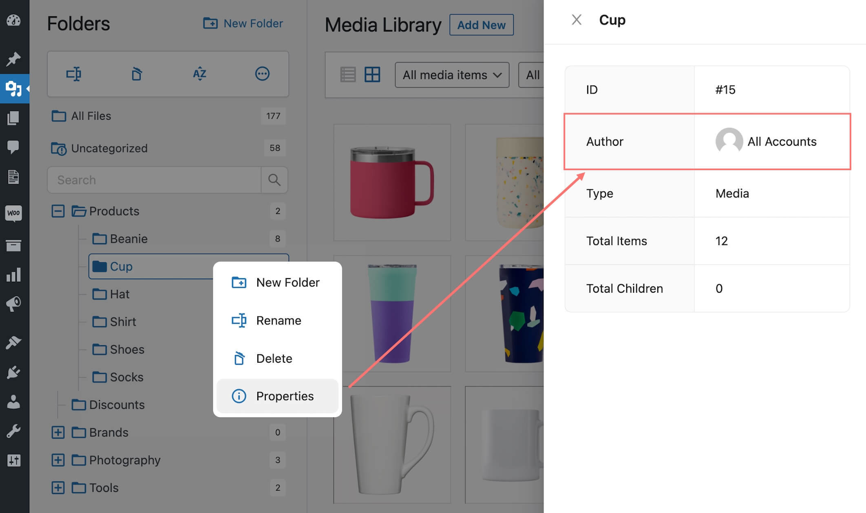
Task: Open the All media items dropdown
Action: [452, 75]
